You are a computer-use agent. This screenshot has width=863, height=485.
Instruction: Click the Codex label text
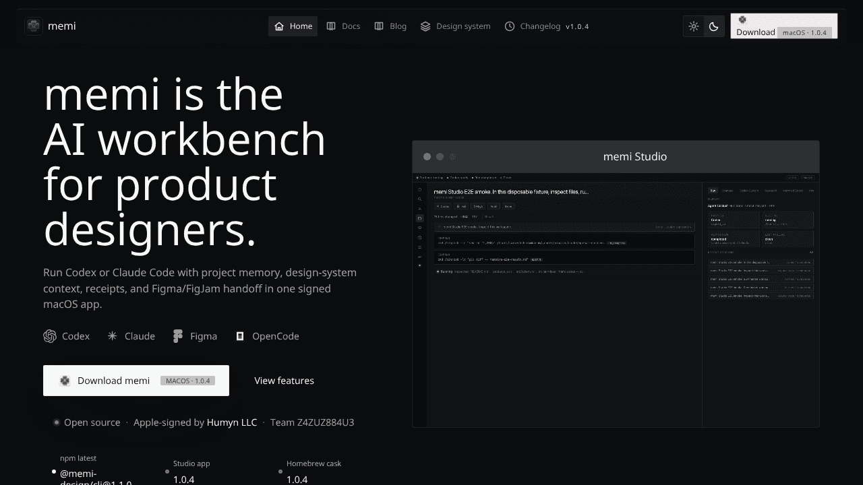tap(76, 336)
